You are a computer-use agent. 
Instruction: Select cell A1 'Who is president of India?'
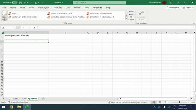click(26, 35)
